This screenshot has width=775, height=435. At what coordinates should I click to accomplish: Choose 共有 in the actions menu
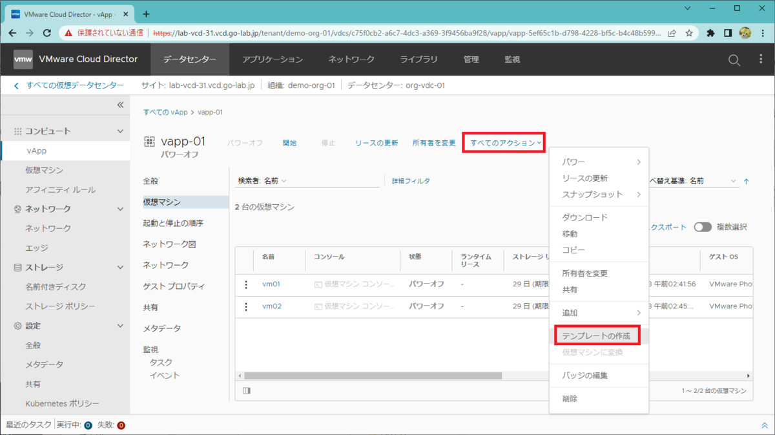pos(570,290)
